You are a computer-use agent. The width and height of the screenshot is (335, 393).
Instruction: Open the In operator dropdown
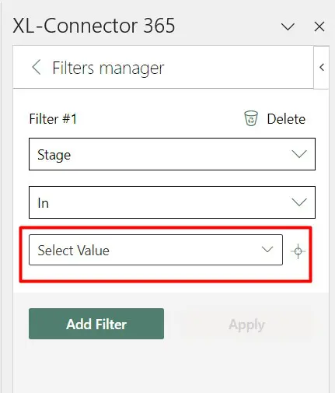(172, 202)
